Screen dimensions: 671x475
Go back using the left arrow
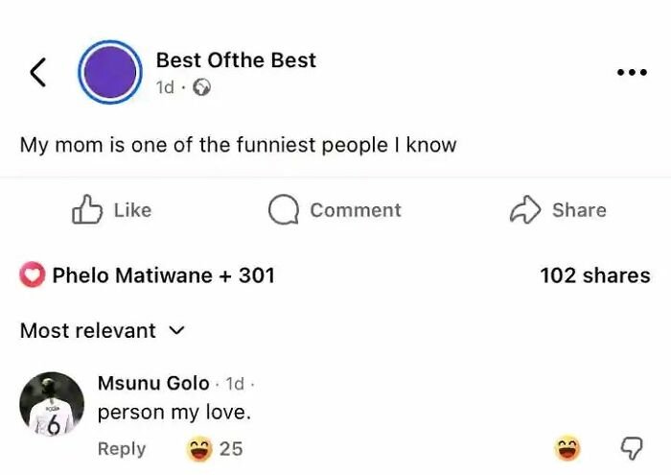[38, 72]
